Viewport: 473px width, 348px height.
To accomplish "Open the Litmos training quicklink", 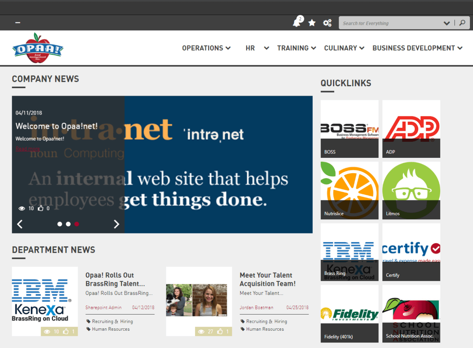I will (411, 190).
